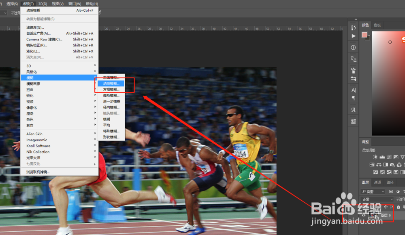Add a Photo Filter adjustment
405x235 pixels.
click(392, 164)
